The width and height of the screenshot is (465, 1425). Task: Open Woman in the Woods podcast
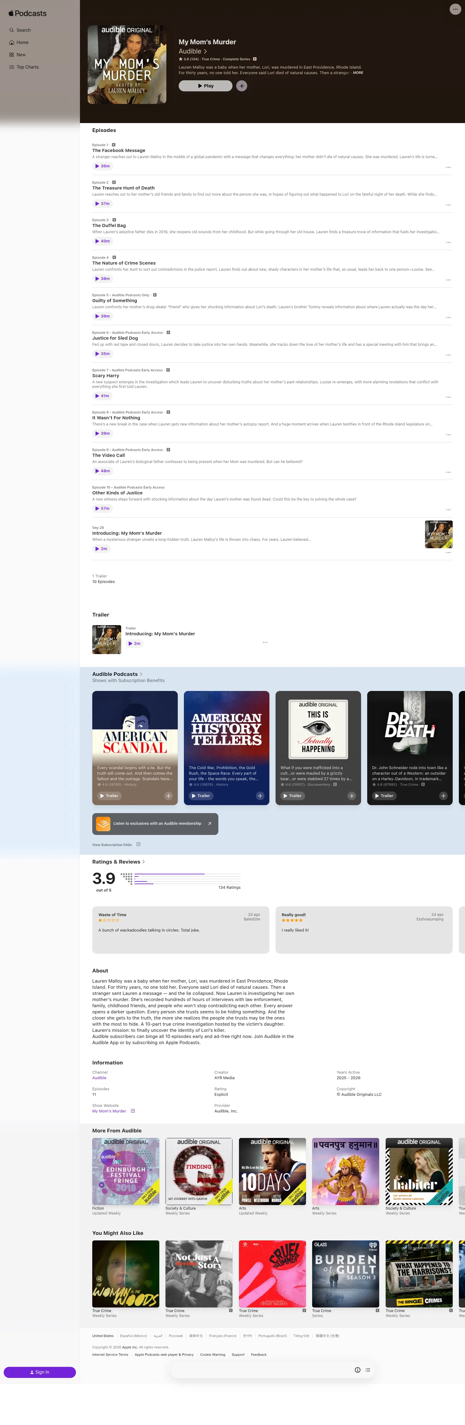coord(125,1273)
